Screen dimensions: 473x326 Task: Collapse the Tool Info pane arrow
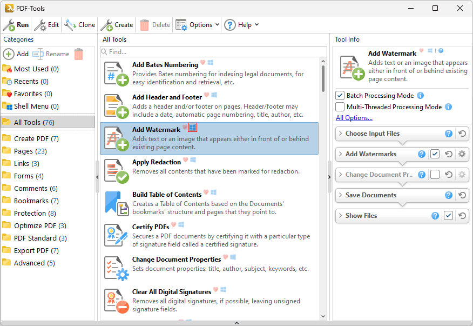click(329, 177)
